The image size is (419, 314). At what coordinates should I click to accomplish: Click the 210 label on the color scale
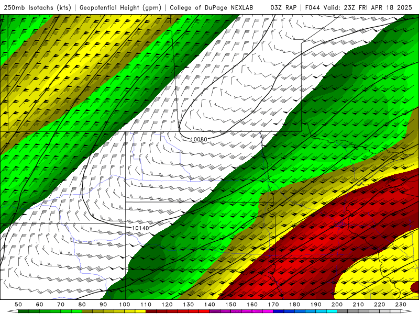[x=358, y=305]
